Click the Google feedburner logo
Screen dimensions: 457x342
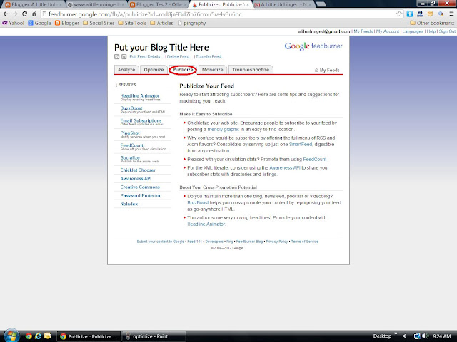coord(313,46)
